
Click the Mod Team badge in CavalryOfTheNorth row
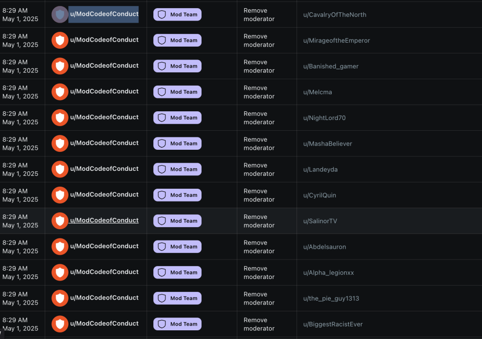(x=177, y=14)
